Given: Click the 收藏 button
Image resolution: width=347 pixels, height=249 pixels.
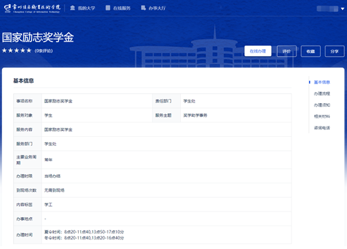Looking at the screenshot, I should pyautogui.click(x=311, y=51).
